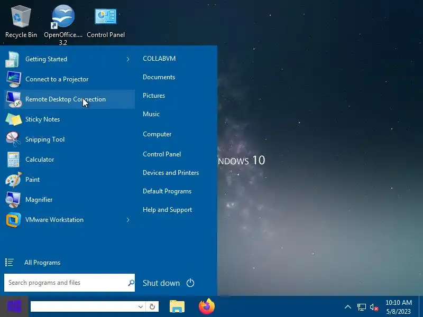Show hidden tray icons chevron
Viewport: 423px width, 317px height.
pyautogui.click(x=348, y=307)
